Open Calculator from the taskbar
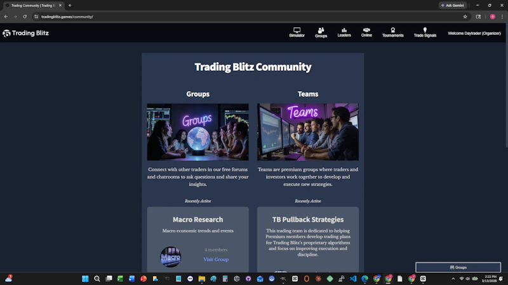Screen dimensions: 508x285 pyautogui.click(x=225, y=279)
